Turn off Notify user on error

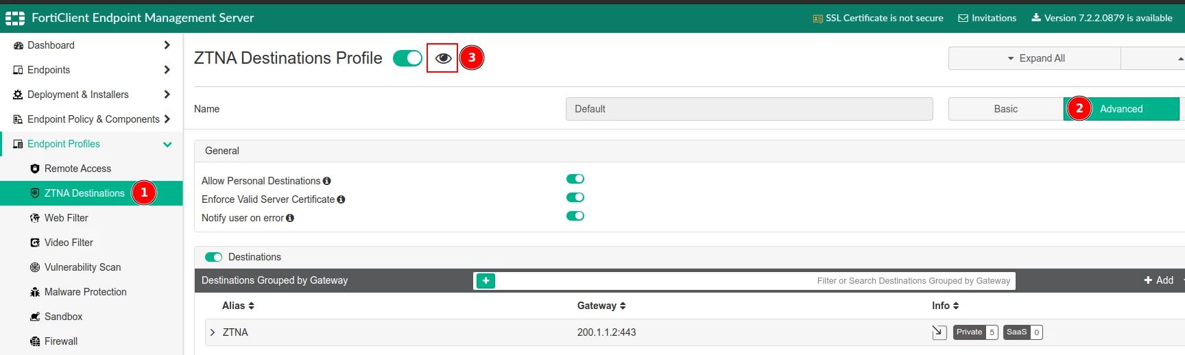[x=575, y=216]
